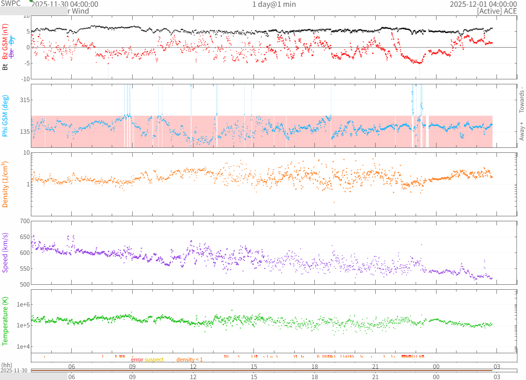This screenshot has width=526, height=380.
Task: Click the start date 2025-11-30 04:00:00
Action: point(64,5)
